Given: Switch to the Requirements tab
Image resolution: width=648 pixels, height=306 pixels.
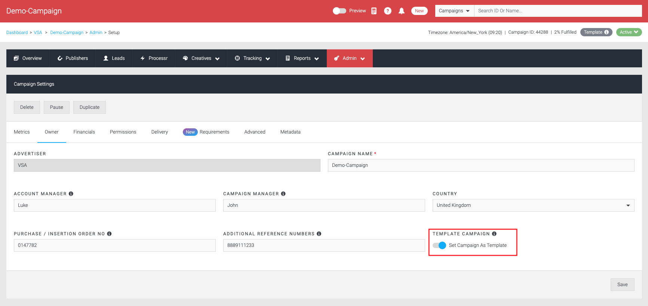Looking at the screenshot, I should [x=206, y=132].
